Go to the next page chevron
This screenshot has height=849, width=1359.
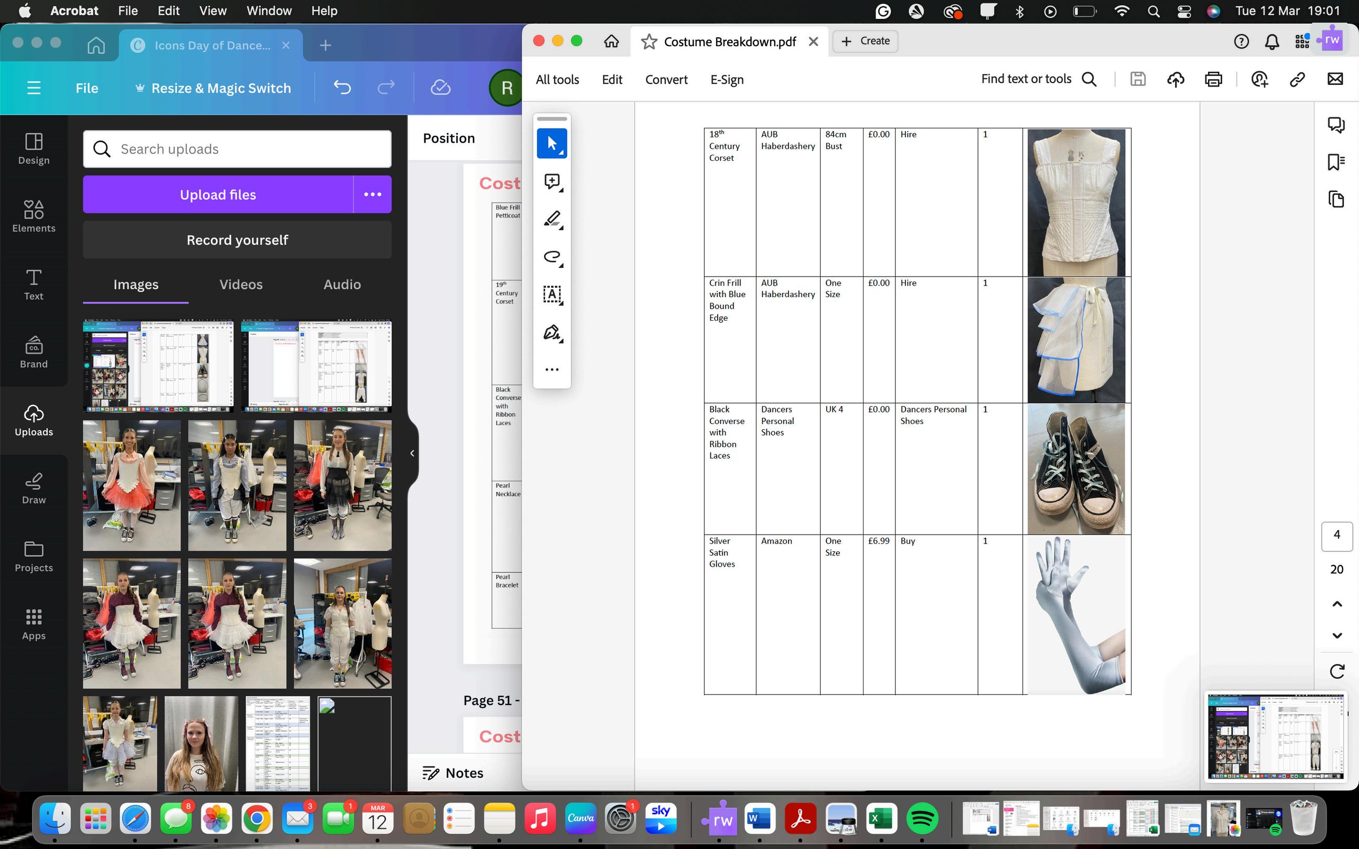[1336, 636]
